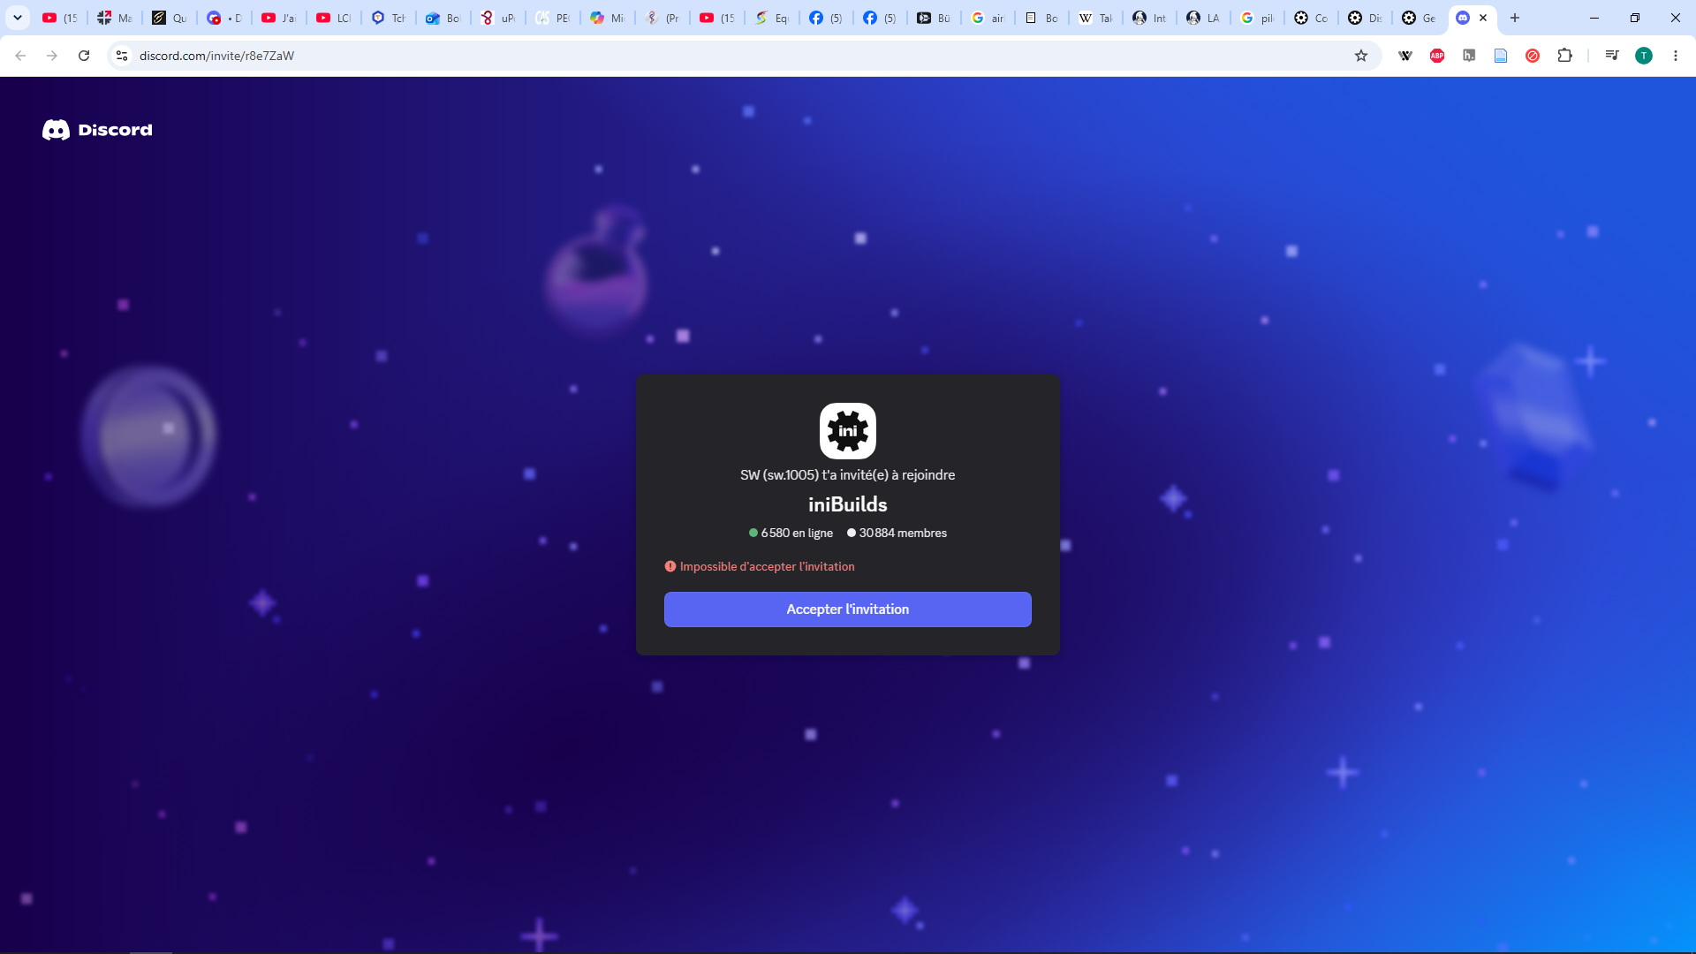Screen dimensions: 1696x954
Task: Switch to the J'ai YouTube tab
Action: pos(279,18)
